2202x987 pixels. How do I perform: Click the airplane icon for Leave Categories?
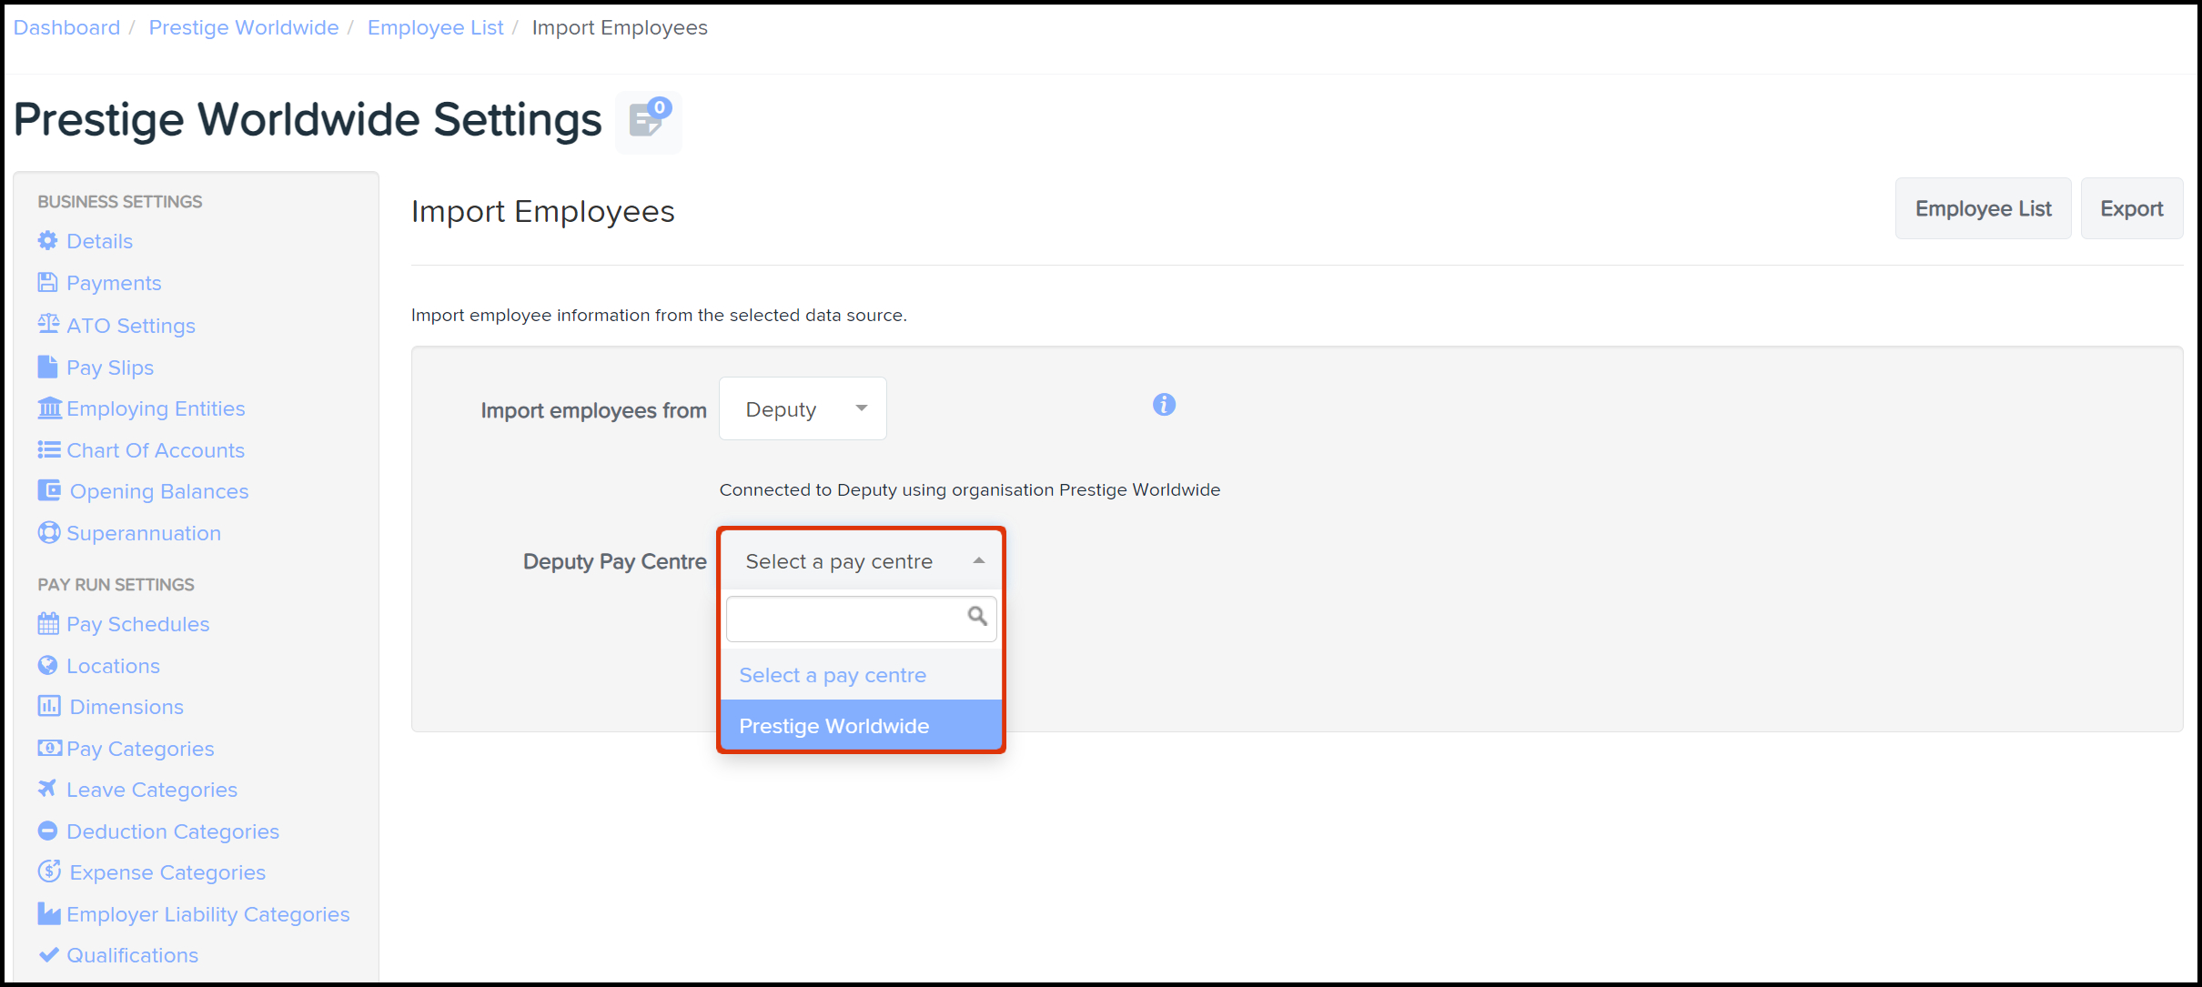pos(47,789)
